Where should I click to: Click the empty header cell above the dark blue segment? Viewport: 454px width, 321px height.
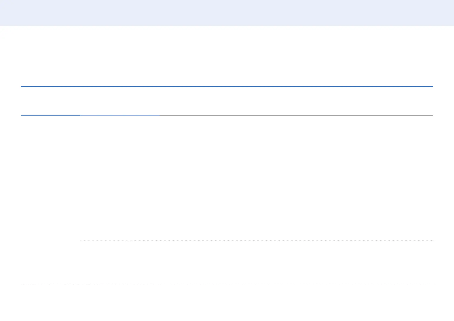[x=50, y=101]
